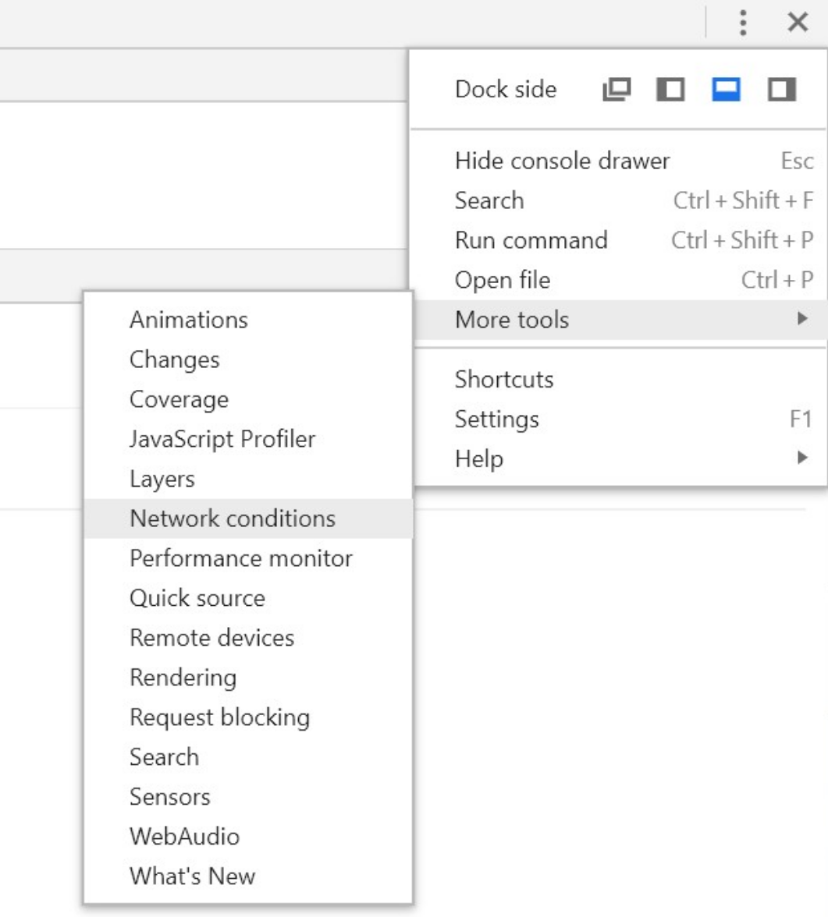
Task: Run a command via Run command
Action: coord(531,240)
